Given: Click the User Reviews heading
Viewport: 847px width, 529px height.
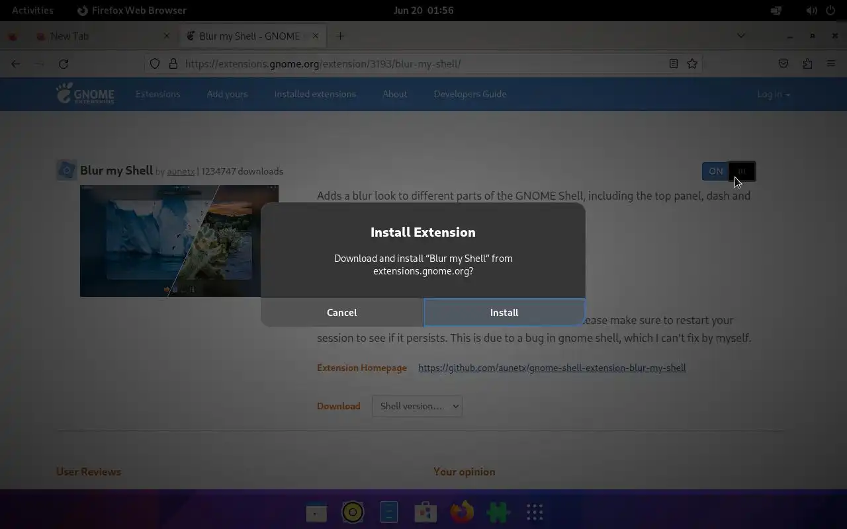Looking at the screenshot, I should 89,471.
